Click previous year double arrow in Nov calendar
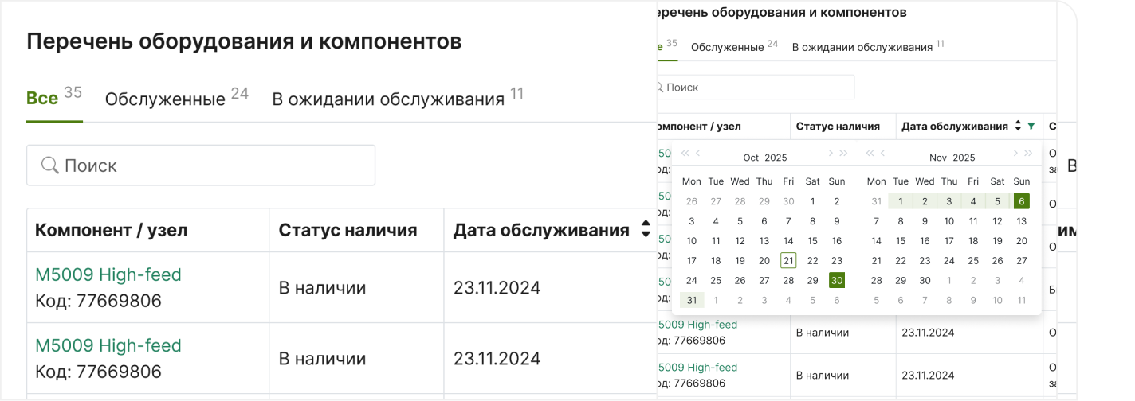1135x401 pixels. point(870,154)
